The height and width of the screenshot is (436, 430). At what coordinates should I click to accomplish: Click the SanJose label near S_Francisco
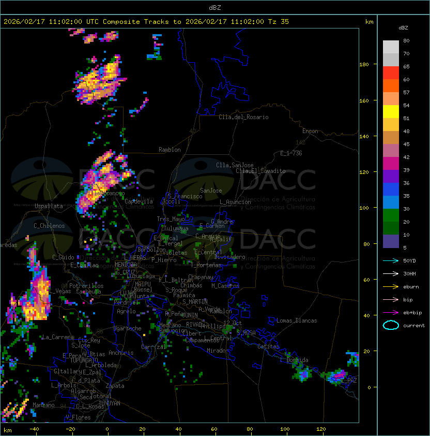(x=211, y=191)
